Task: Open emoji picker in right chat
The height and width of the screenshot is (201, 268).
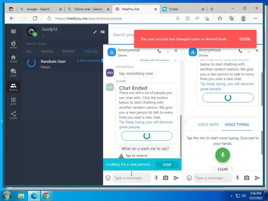Action: click(x=189, y=178)
